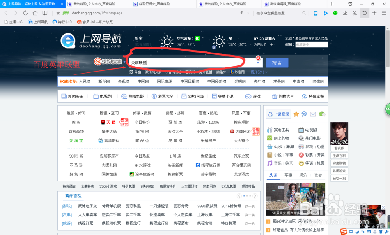Click the scissors screenshot tool icon
390x235 pixels.
355,13
